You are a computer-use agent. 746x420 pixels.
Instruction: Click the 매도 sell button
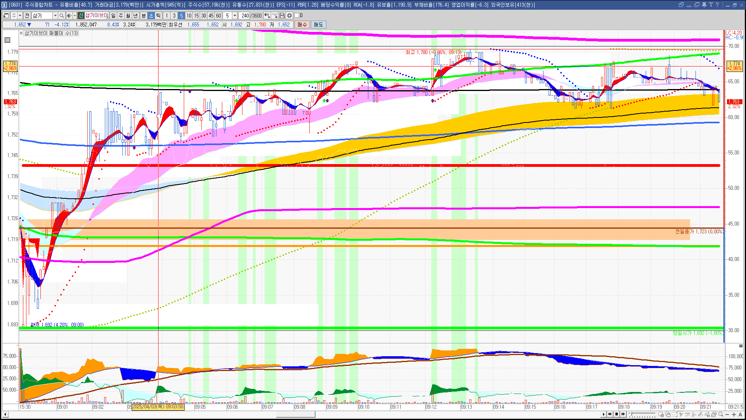click(x=319, y=24)
